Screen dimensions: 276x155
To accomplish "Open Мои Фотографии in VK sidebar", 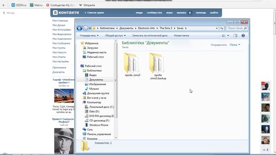I will 62,30.
